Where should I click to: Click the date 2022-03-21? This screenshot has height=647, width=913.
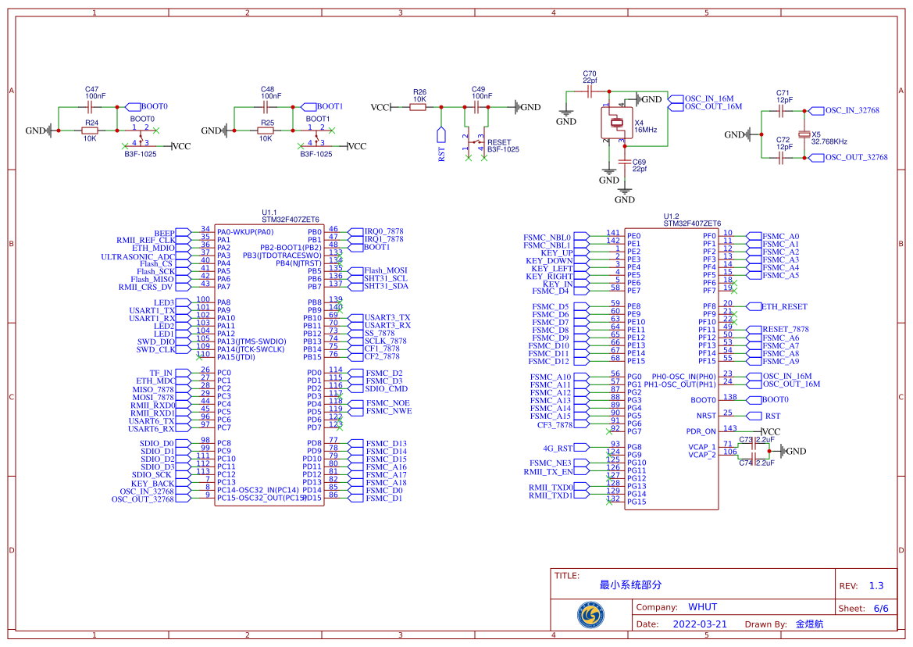pos(700,624)
